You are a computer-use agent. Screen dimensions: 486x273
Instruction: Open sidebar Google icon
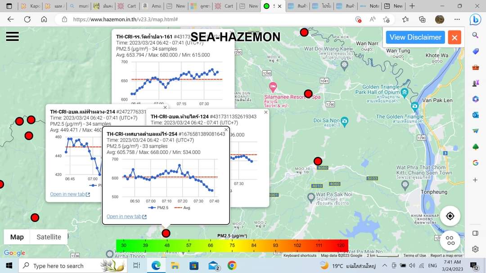475,163
